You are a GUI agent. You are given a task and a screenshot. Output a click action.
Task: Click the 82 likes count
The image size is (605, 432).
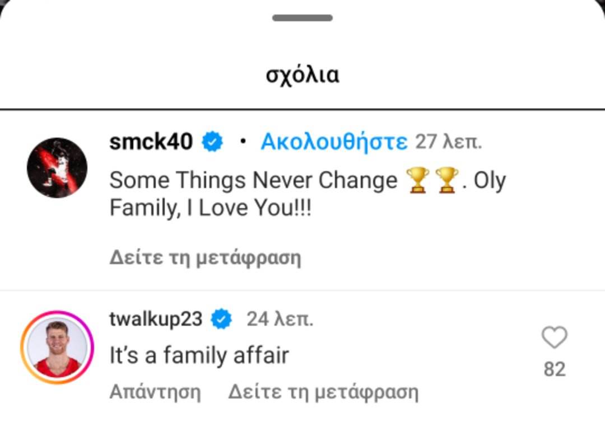555,369
